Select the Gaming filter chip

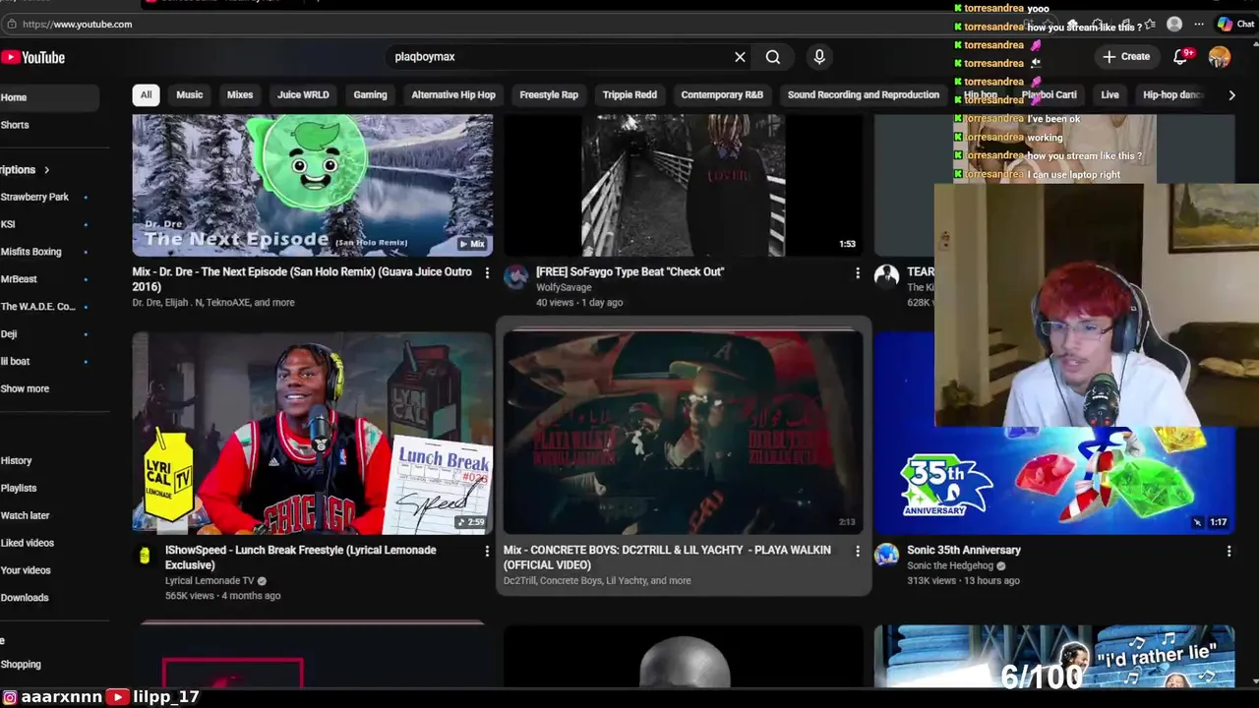(370, 95)
